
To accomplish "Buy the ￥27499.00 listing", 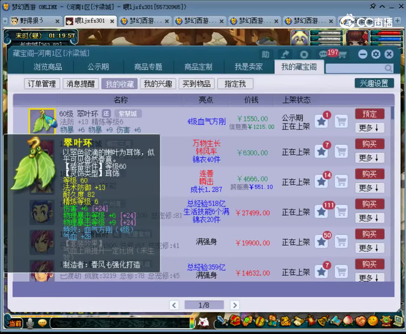I will coord(370,204).
